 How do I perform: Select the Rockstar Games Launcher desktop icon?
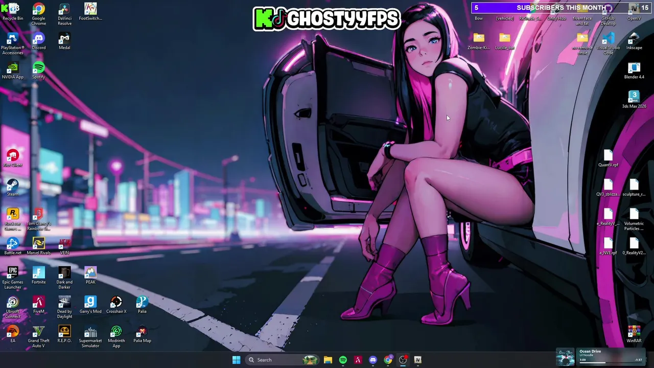pos(13,219)
